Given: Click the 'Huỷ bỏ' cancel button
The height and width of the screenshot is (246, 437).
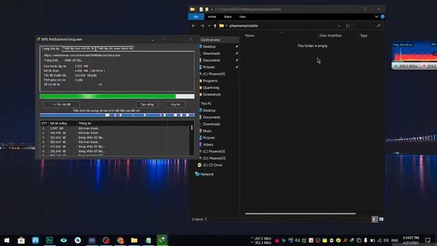Looking at the screenshot, I should pyautogui.click(x=175, y=105).
